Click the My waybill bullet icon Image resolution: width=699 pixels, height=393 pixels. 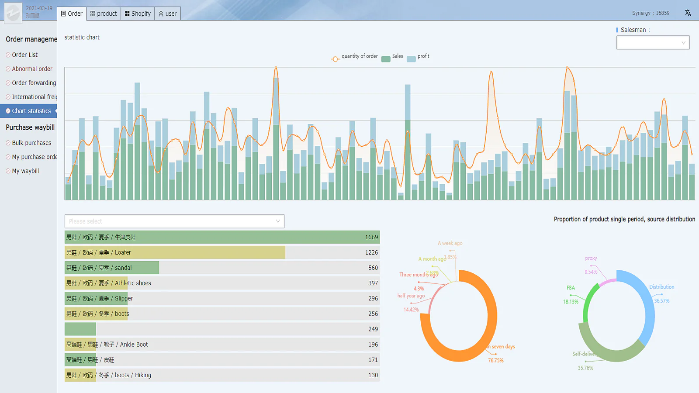coord(8,171)
